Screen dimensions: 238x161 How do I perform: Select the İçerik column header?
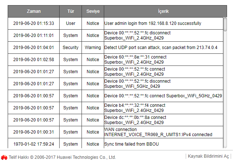[163, 11]
